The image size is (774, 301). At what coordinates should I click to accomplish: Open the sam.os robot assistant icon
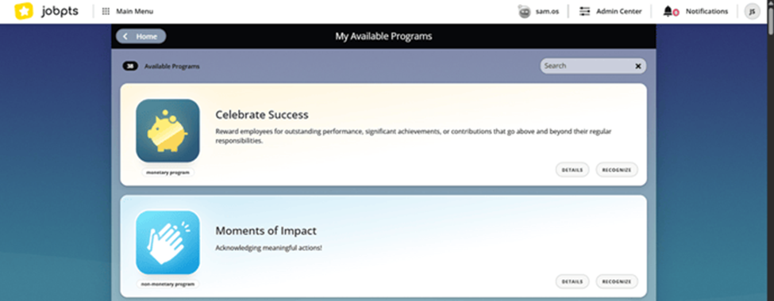click(x=524, y=11)
